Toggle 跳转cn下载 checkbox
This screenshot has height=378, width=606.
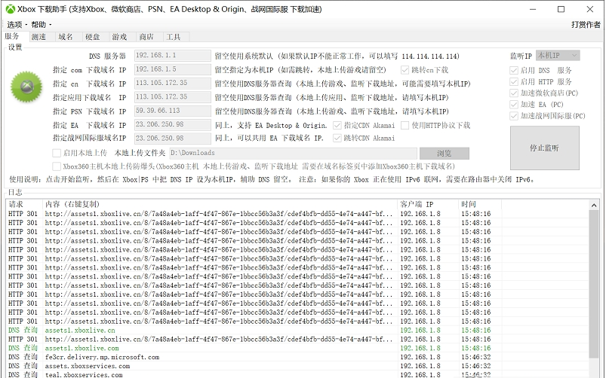[x=405, y=70]
